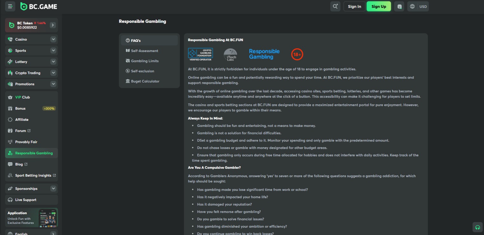Click the BC Token coin icon

coord(12,25)
